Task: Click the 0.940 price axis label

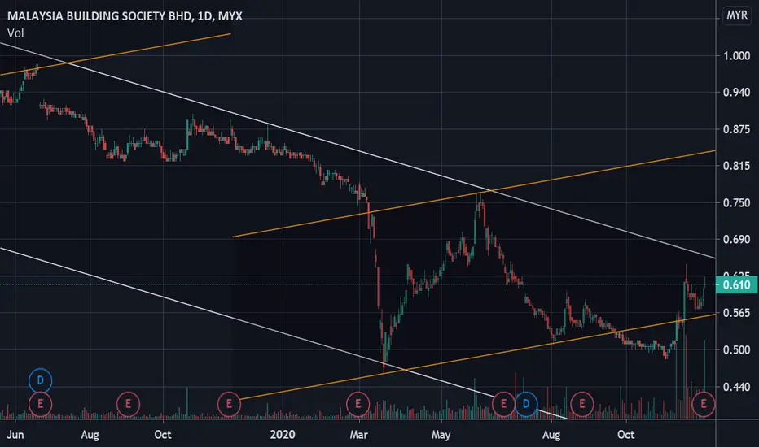Action: [x=736, y=93]
